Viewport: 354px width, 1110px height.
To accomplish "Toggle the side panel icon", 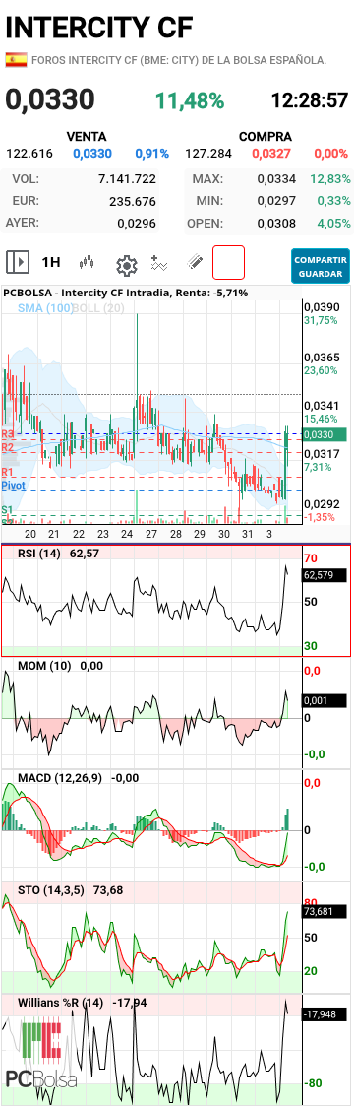I will tap(18, 263).
